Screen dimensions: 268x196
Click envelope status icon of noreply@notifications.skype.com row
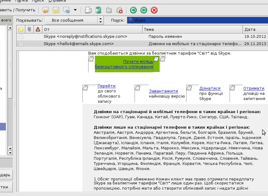pos(21,37)
